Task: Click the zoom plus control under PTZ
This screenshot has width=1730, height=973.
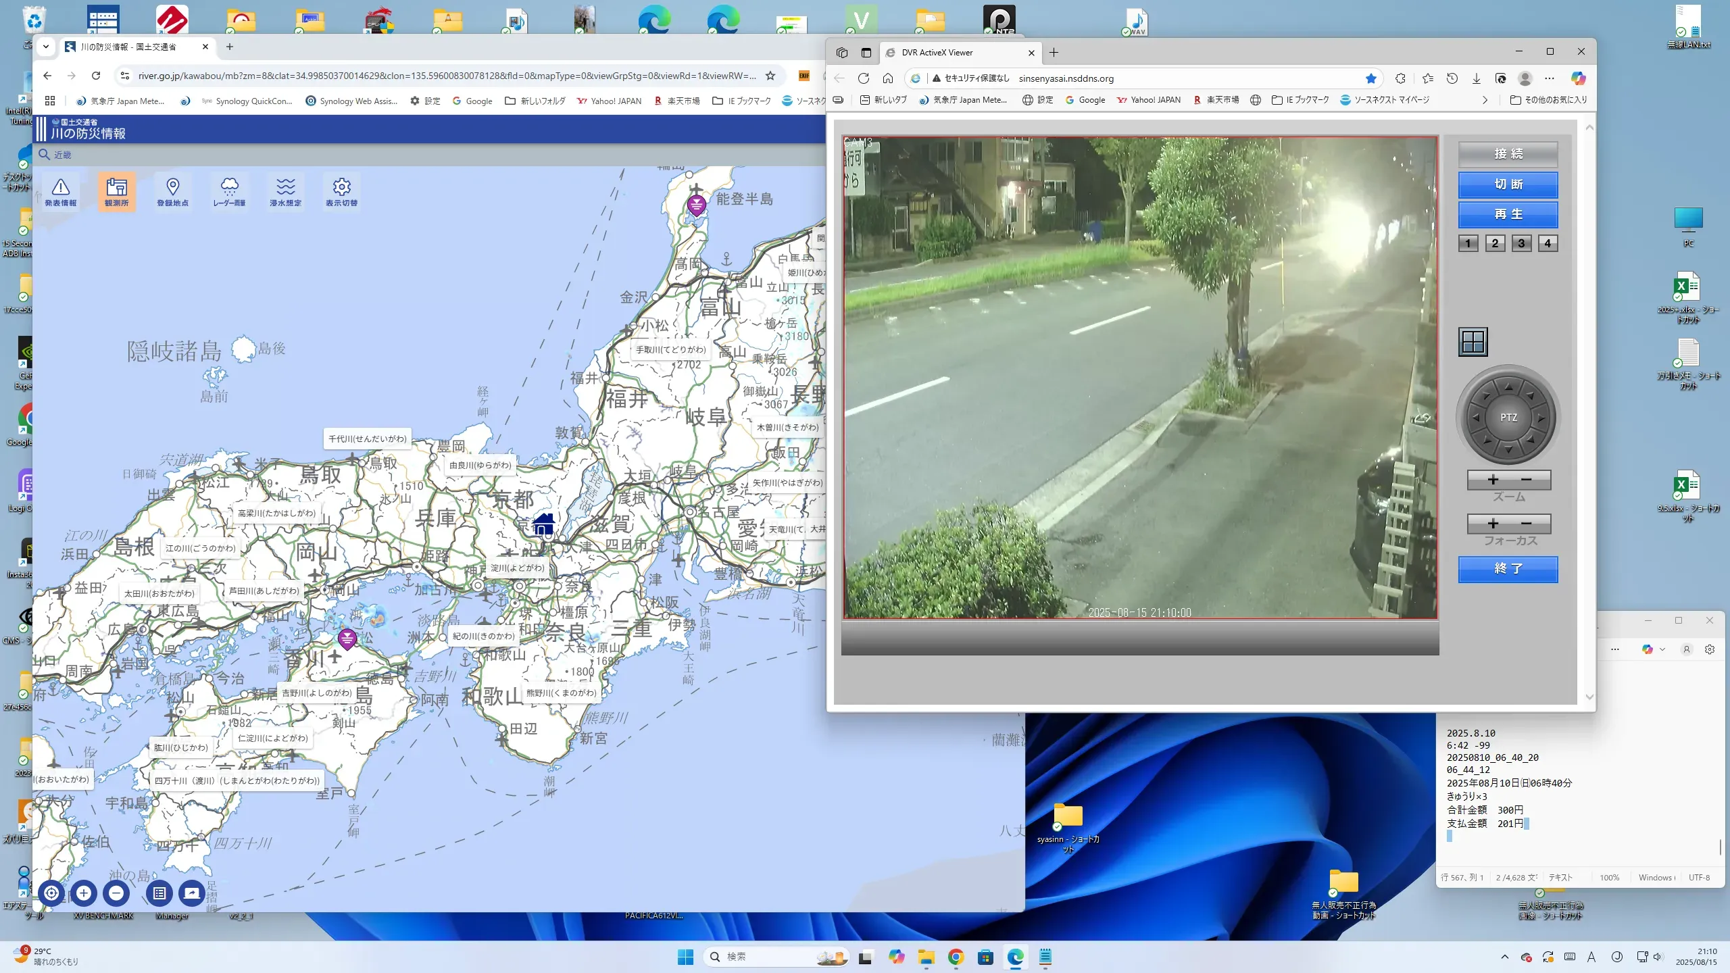Action: pyautogui.click(x=1493, y=480)
